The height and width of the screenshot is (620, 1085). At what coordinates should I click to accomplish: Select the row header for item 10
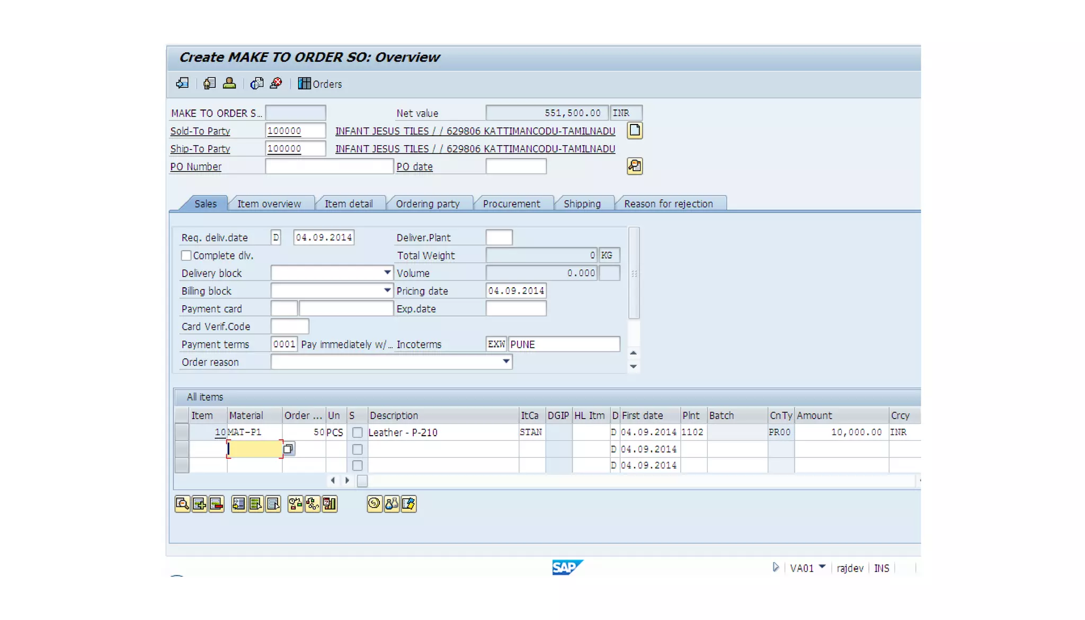pyautogui.click(x=182, y=432)
